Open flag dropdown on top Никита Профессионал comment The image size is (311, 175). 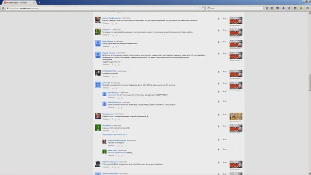point(225,18)
